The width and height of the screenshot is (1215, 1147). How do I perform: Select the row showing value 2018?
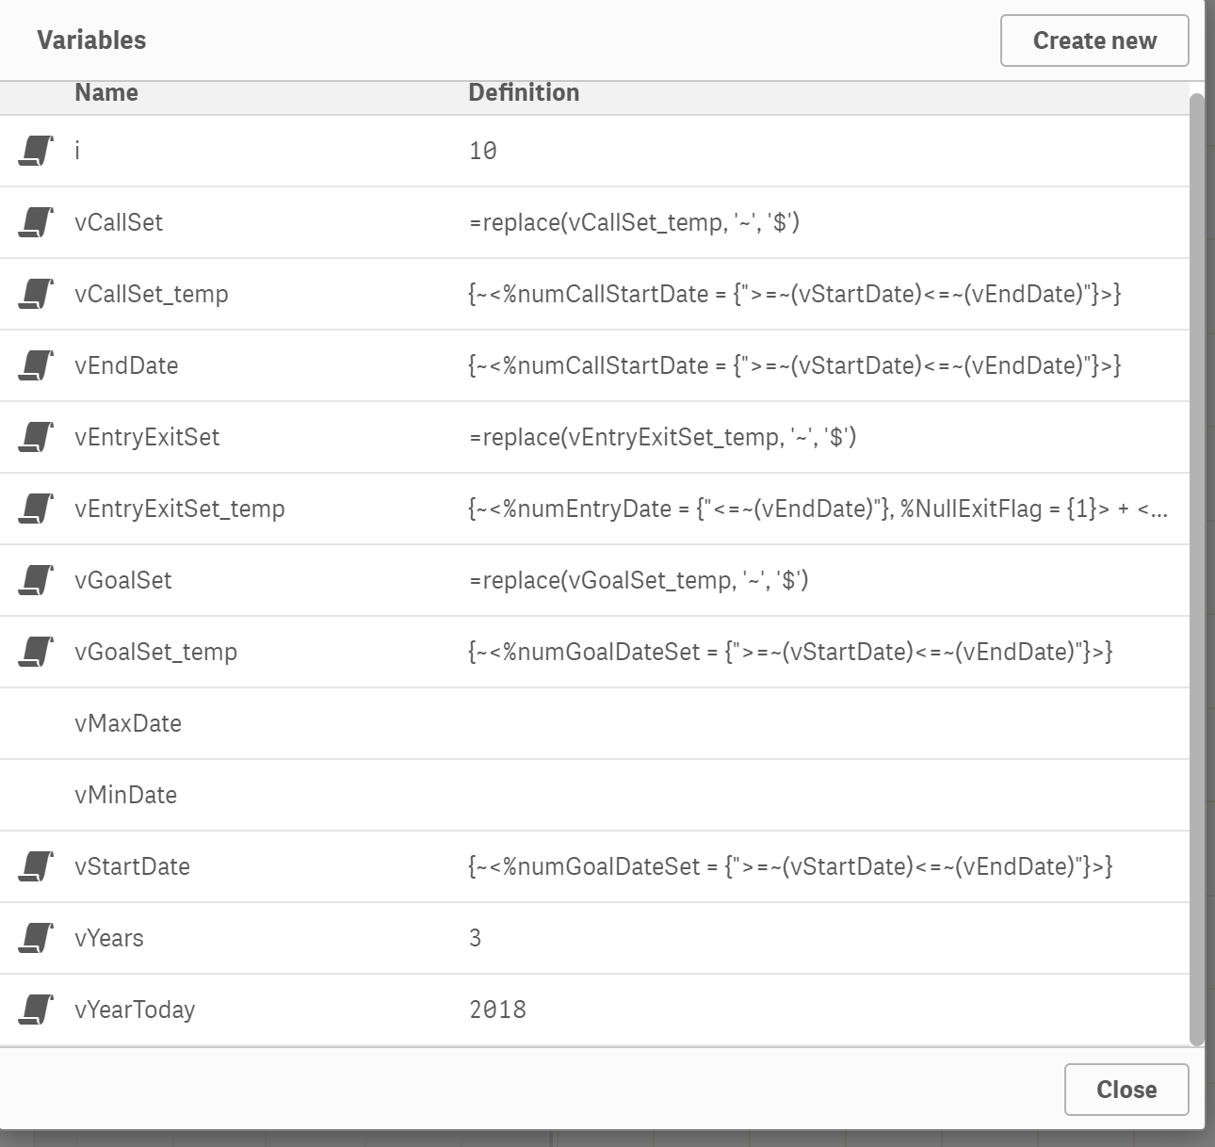(498, 1010)
